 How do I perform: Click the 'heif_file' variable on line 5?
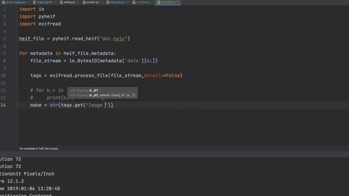tap(32, 39)
